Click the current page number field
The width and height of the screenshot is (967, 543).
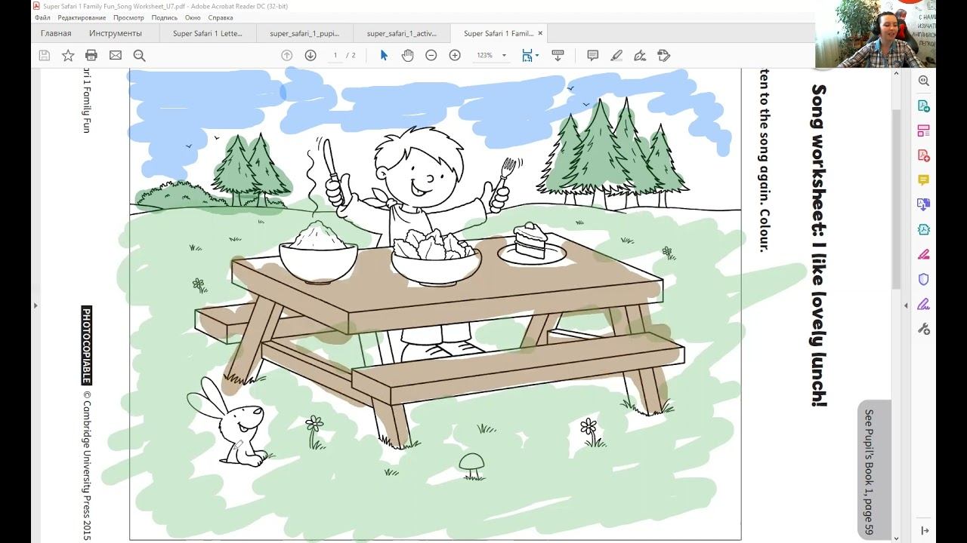[x=335, y=55]
